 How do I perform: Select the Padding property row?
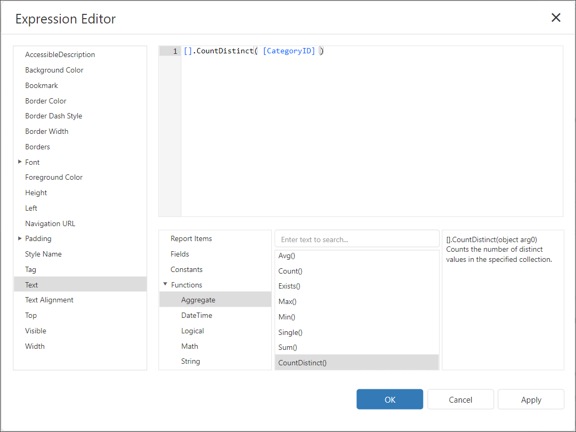point(80,238)
